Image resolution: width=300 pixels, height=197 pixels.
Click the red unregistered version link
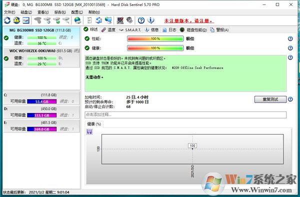(189, 21)
